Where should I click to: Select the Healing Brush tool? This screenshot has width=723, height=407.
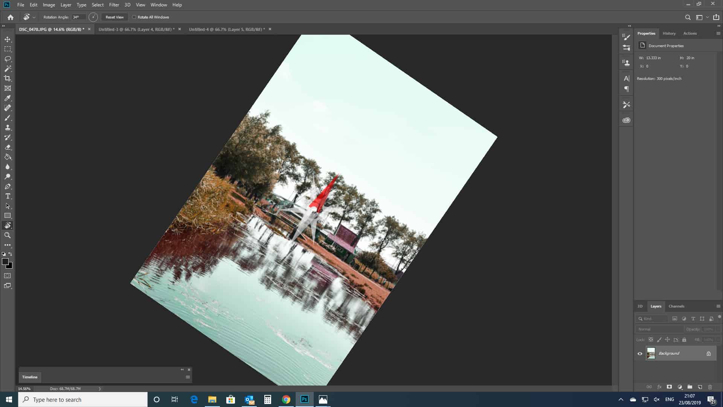tap(8, 108)
